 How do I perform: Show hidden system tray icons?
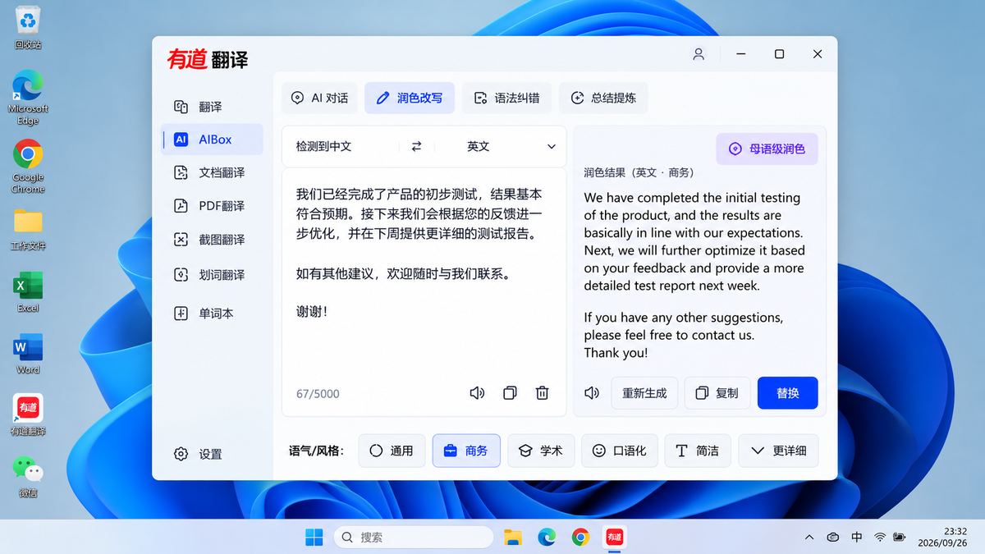click(809, 538)
